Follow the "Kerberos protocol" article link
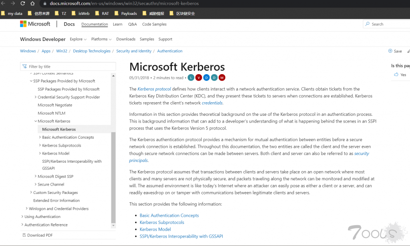Image resolution: width=410 pixels, height=246 pixels. click(154, 89)
